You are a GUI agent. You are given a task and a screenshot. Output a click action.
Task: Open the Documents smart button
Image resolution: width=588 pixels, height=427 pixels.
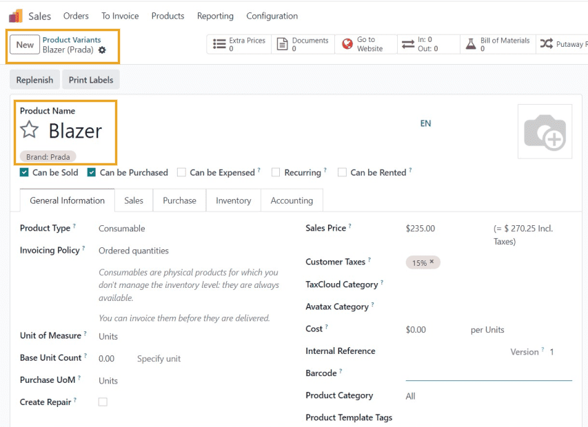(x=303, y=45)
